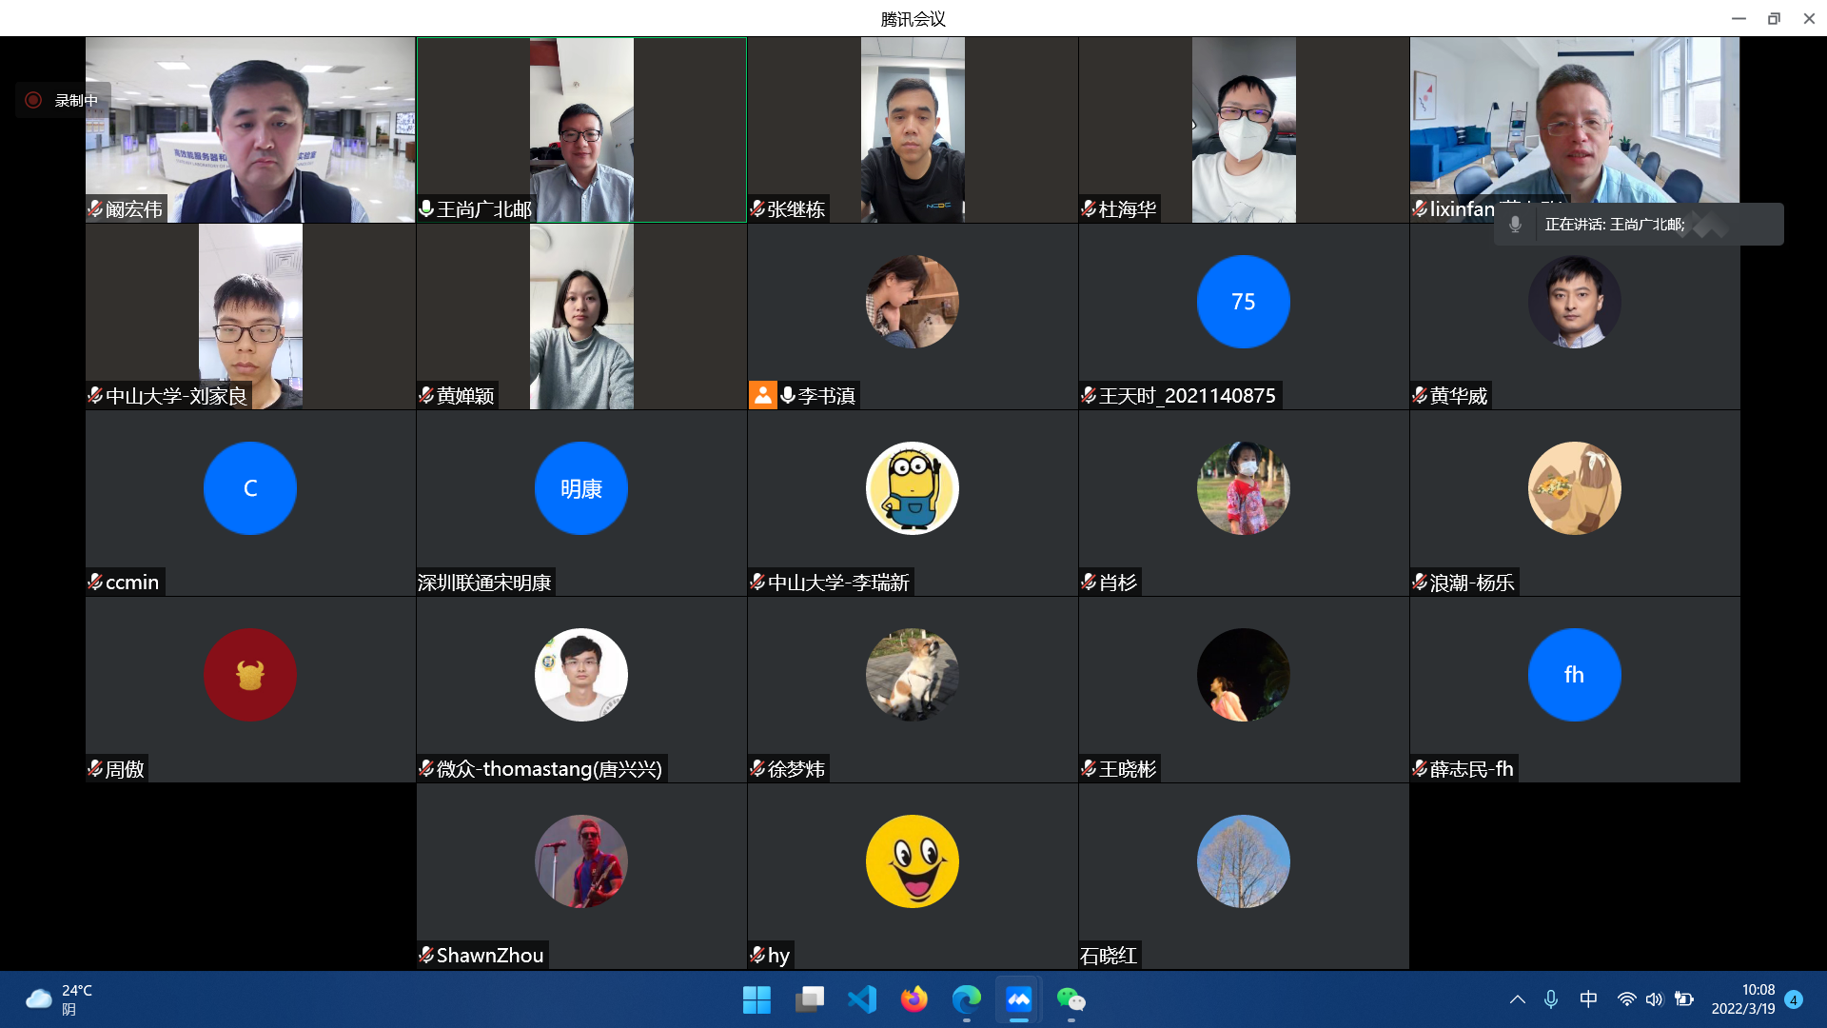The image size is (1827, 1028).
Task: Select 阚宏伟 video tile
Action: point(250,129)
